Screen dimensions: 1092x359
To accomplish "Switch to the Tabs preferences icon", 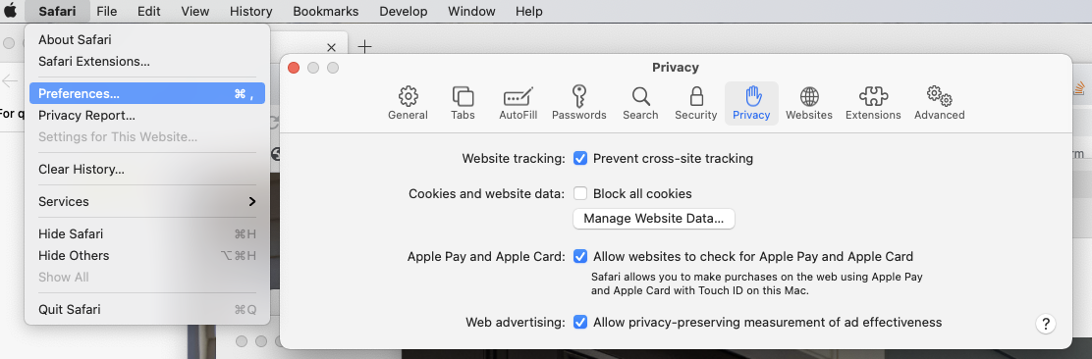I will tap(463, 104).
